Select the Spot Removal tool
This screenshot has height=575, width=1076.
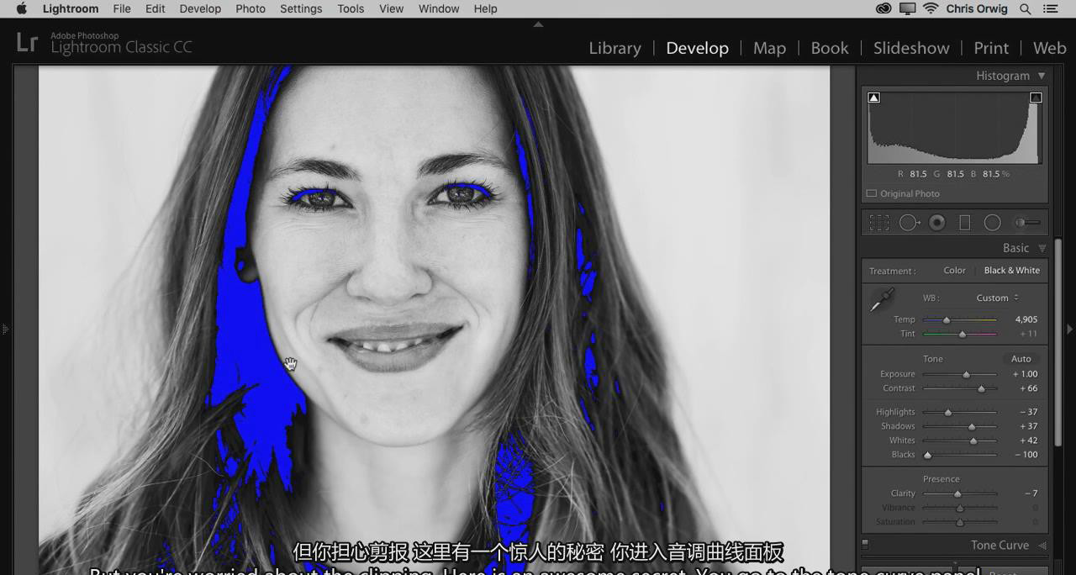pyautogui.click(x=908, y=223)
